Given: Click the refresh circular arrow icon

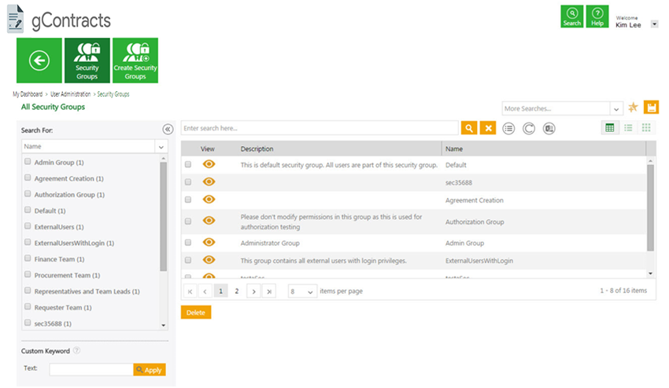Looking at the screenshot, I should 529,128.
